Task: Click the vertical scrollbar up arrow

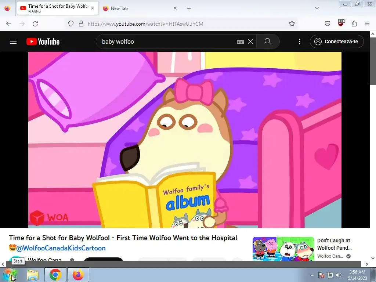Action: coord(373,34)
